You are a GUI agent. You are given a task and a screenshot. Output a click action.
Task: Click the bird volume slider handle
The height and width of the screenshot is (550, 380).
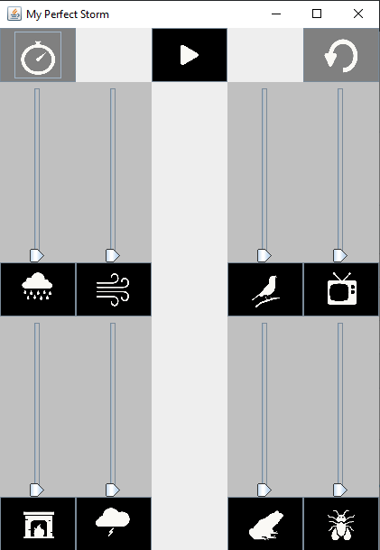264,255
